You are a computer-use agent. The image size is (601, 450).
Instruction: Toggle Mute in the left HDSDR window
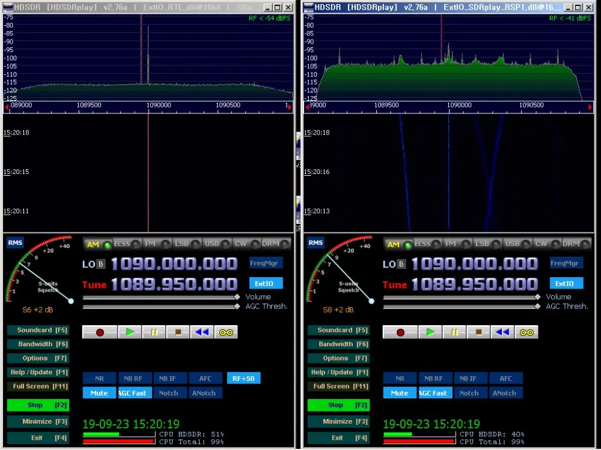99,393
